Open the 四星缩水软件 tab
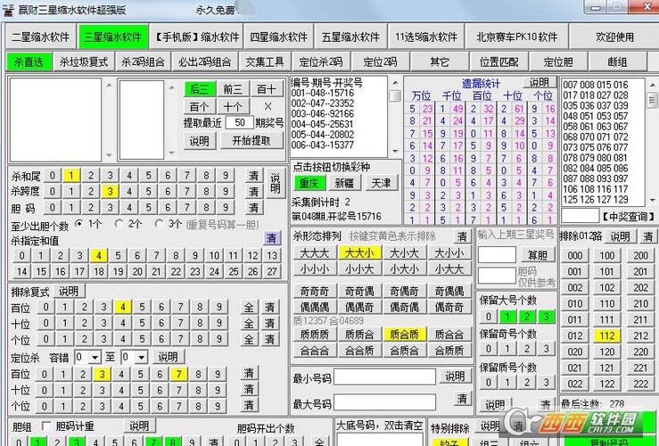 pos(278,37)
